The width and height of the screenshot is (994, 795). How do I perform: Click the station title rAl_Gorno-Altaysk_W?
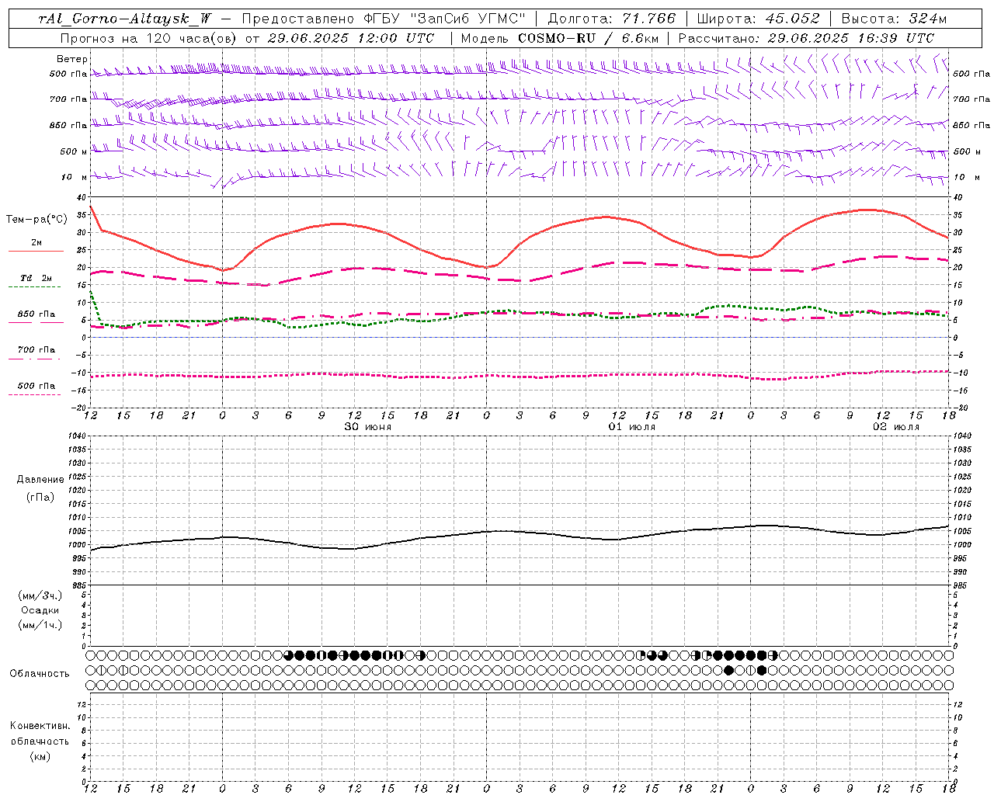(x=124, y=19)
